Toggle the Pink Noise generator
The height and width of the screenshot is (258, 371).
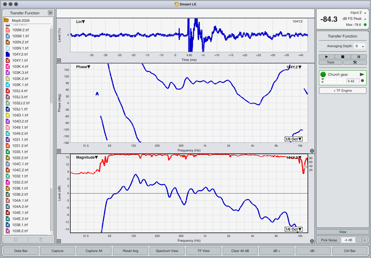coord(329,240)
